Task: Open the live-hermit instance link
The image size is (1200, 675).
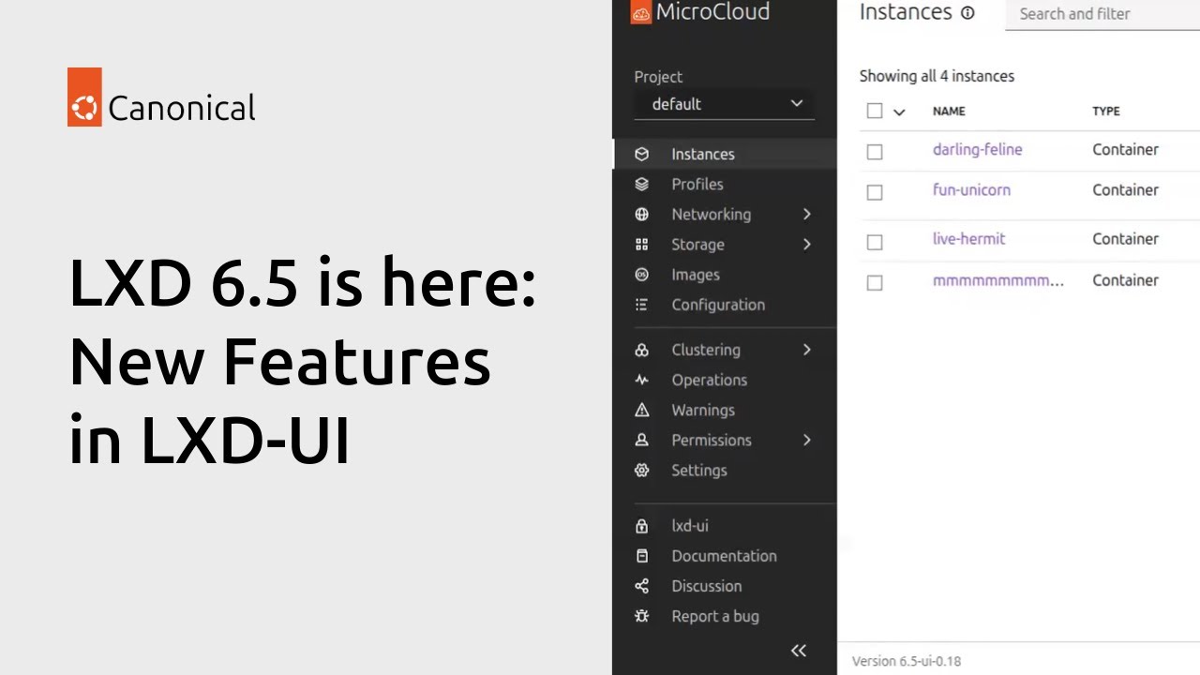Action: tap(968, 238)
